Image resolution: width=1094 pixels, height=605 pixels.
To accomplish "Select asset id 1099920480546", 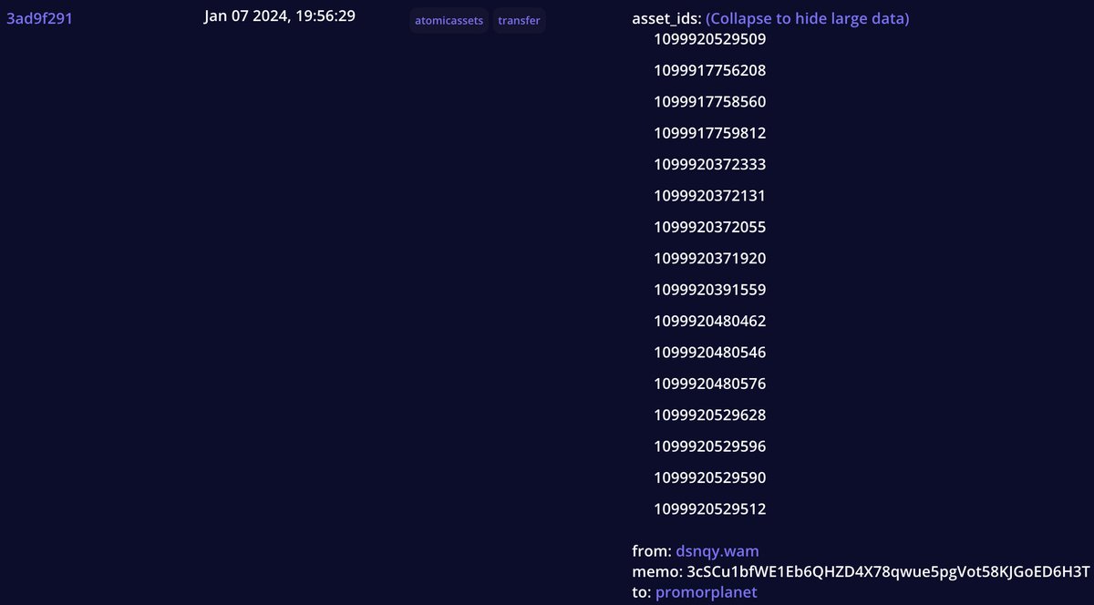I will tap(710, 352).
